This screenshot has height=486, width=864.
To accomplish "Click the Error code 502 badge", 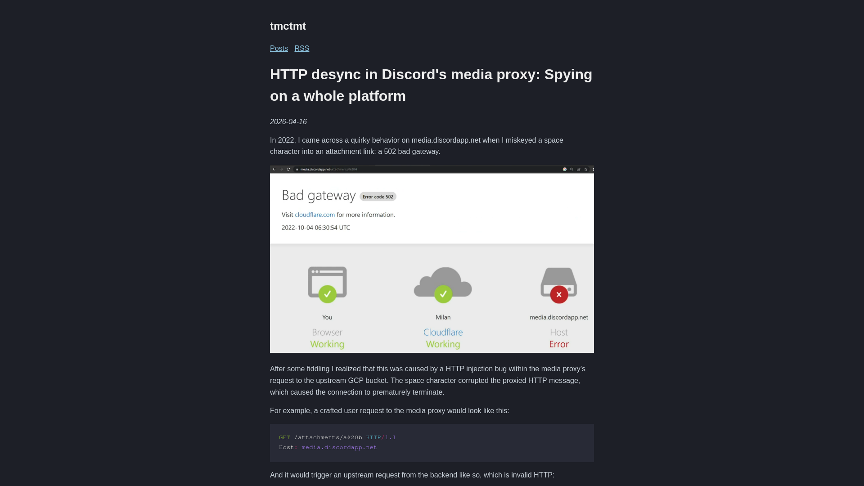I will tap(378, 197).
